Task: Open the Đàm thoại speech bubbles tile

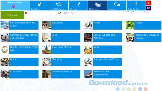Action: click(117, 6)
